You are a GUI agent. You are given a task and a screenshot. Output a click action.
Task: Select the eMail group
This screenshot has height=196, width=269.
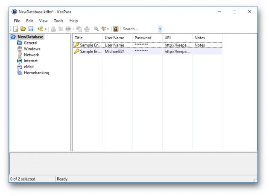click(x=29, y=67)
